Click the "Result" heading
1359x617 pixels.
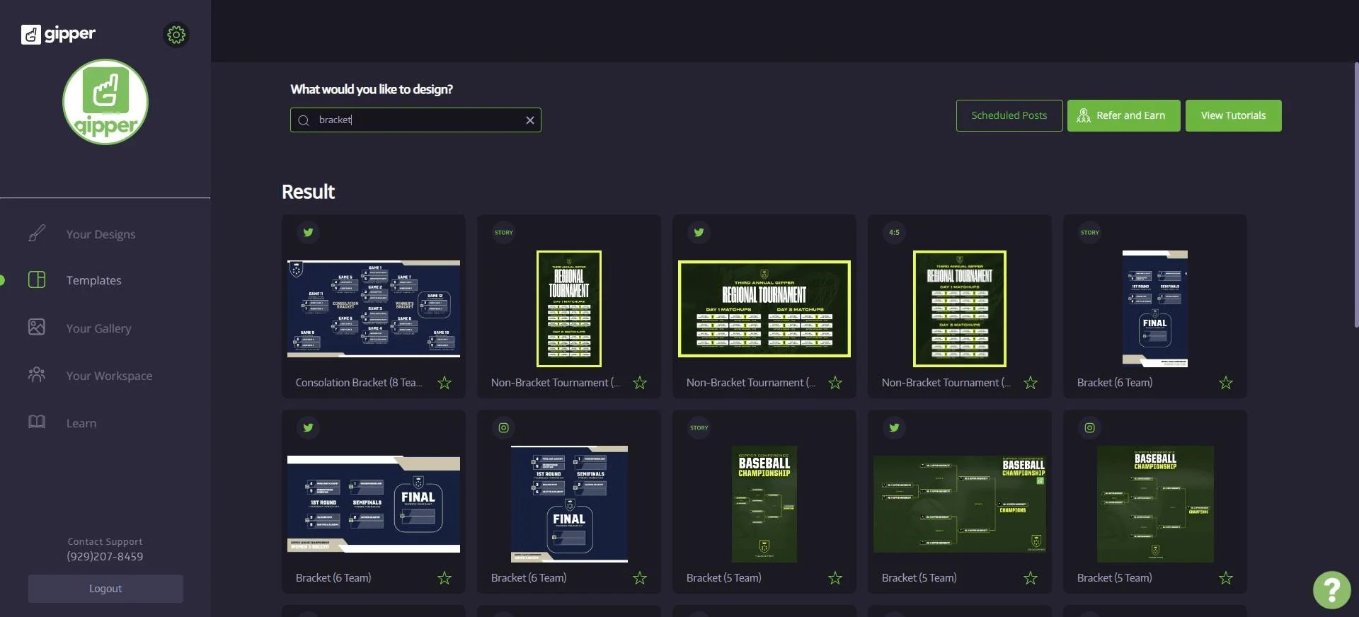click(308, 192)
